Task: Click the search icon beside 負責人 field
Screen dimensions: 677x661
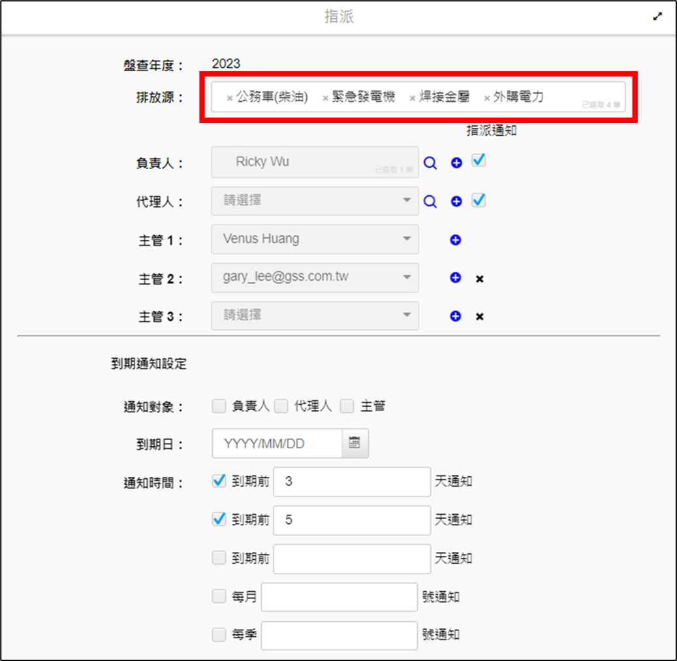Action: point(430,163)
